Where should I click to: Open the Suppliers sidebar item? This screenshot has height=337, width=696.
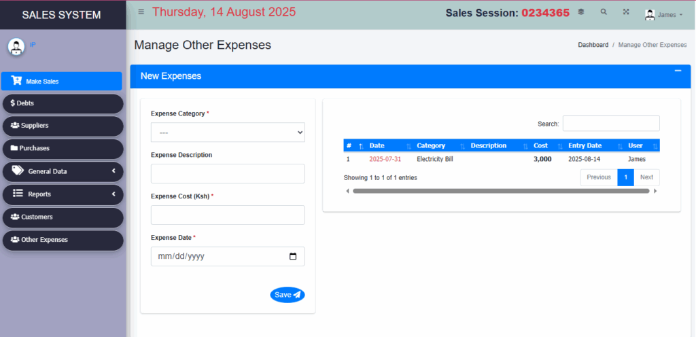click(x=63, y=126)
